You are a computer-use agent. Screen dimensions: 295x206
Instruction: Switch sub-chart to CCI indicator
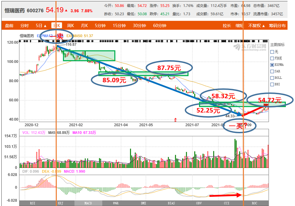click(x=227, y=203)
